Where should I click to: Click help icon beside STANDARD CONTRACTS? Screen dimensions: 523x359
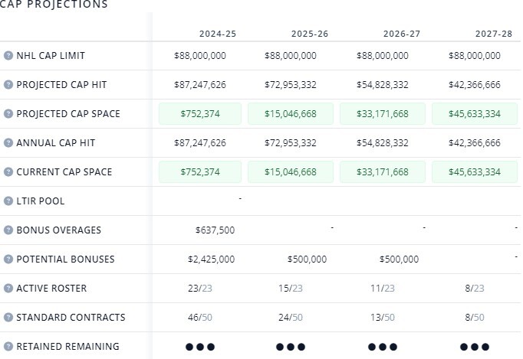pyautogui.click(x=8, y=318)
